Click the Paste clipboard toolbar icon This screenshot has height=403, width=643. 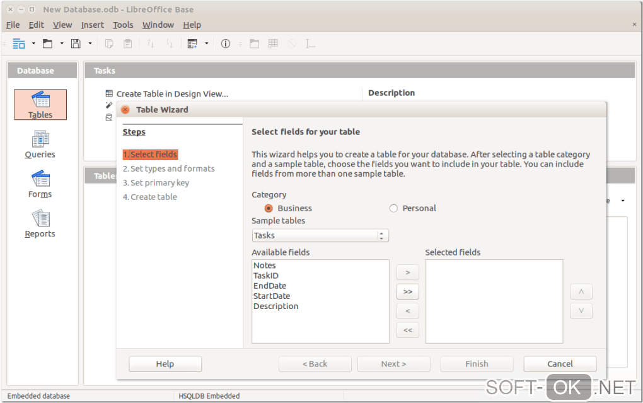[128, 44]
